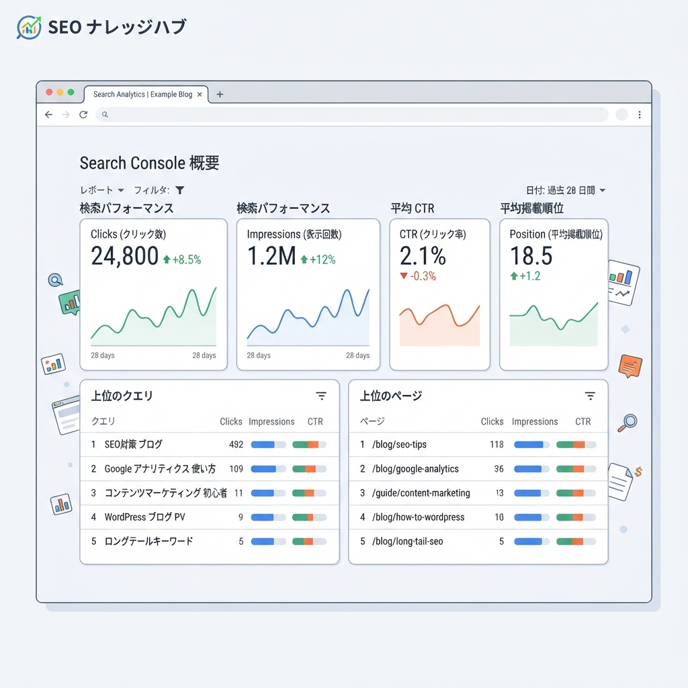The height and width of the screenshot is (688, 688).
Task: Click the -0.3% change on CTR card
Action: coord(418,276)
